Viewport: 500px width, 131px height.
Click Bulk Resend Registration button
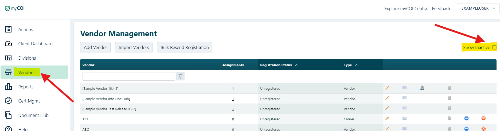185,47
